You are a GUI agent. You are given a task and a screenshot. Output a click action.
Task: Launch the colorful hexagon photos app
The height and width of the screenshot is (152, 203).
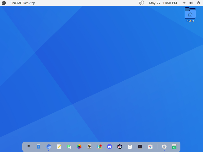pos(79,147)
